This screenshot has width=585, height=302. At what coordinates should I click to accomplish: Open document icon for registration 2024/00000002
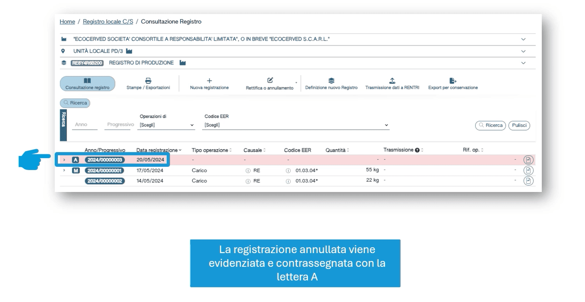(528, 181)
